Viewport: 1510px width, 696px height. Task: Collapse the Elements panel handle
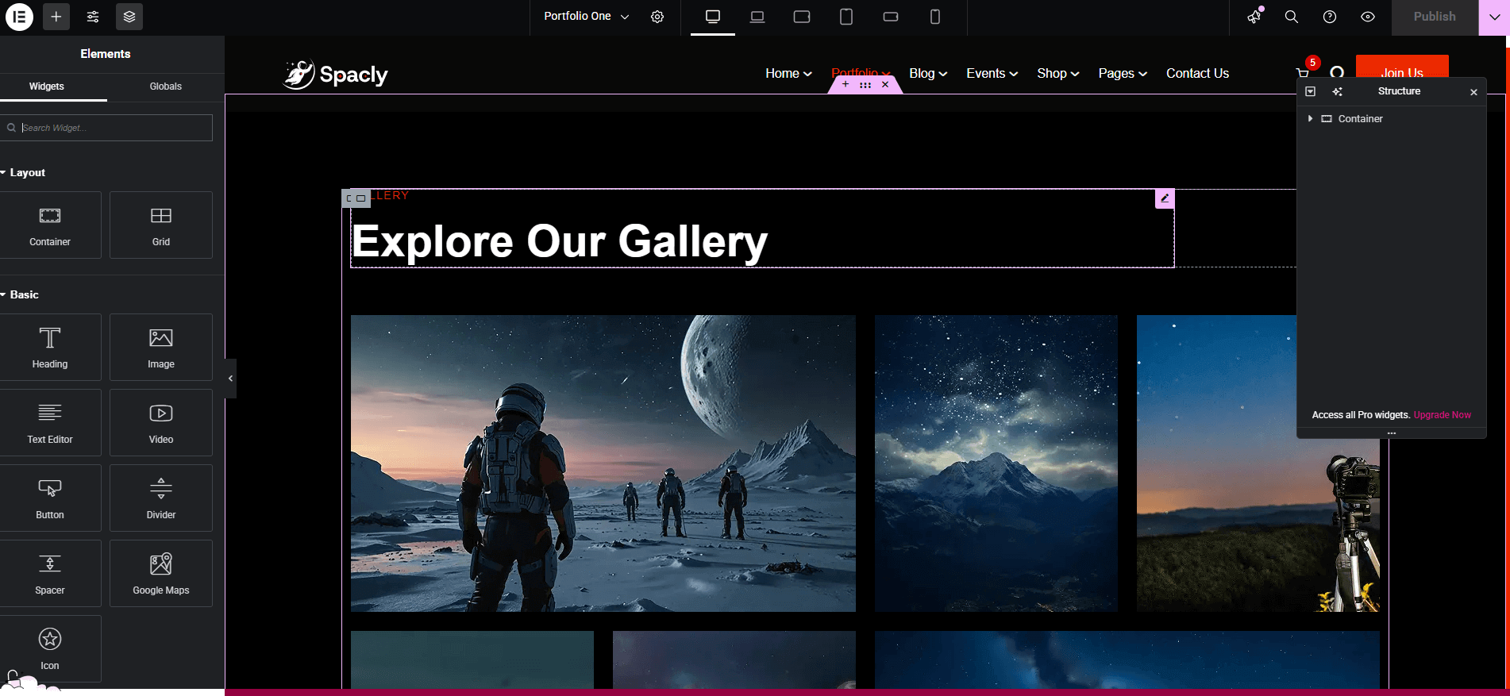tap(231, 379)
